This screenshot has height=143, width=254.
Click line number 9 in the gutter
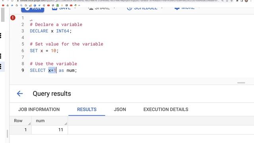pyautogui.click(x=23, y=70)
